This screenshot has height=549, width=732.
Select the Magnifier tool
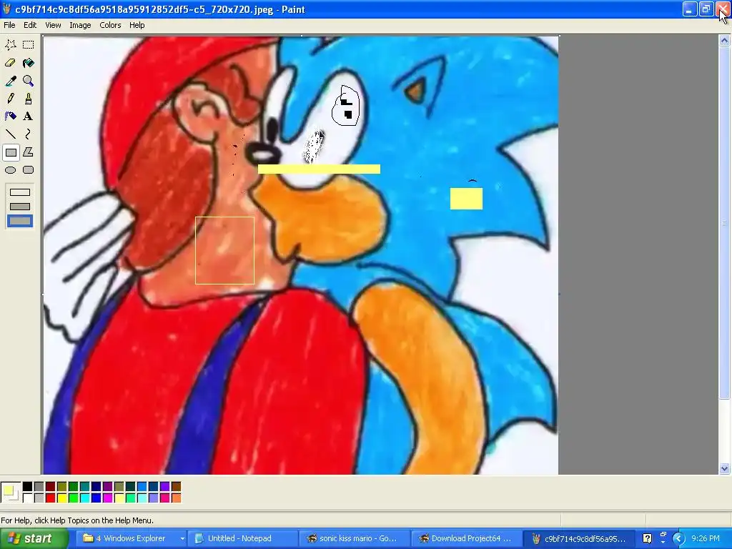[x=29, y=81]
